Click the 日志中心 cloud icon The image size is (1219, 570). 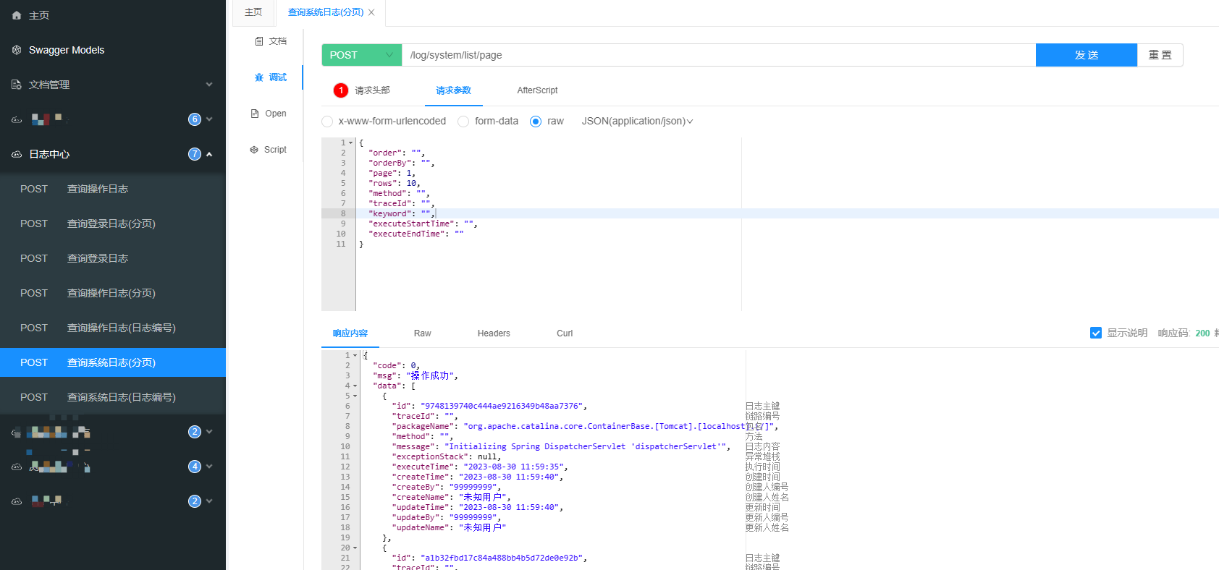[17, 154]
